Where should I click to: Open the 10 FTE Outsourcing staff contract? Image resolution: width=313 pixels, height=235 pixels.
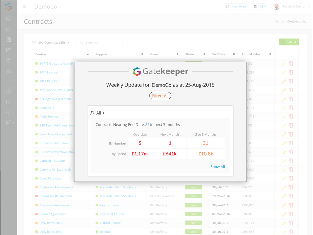pyautogui.click(x=56, y=64)
